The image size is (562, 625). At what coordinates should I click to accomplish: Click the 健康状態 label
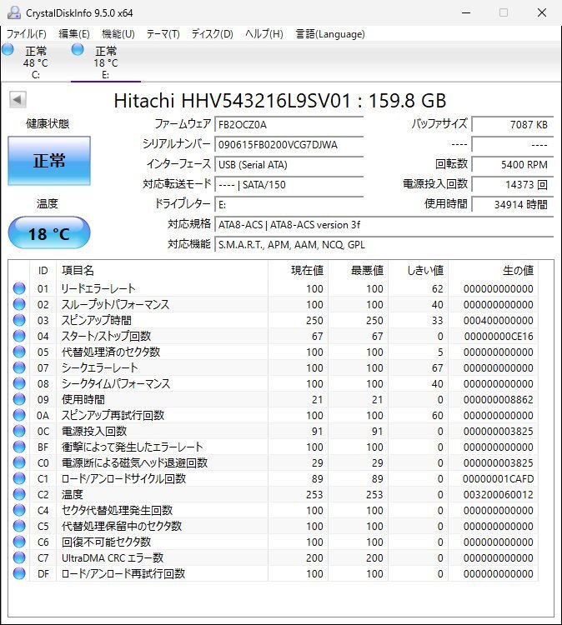click(x=48, y=123)
